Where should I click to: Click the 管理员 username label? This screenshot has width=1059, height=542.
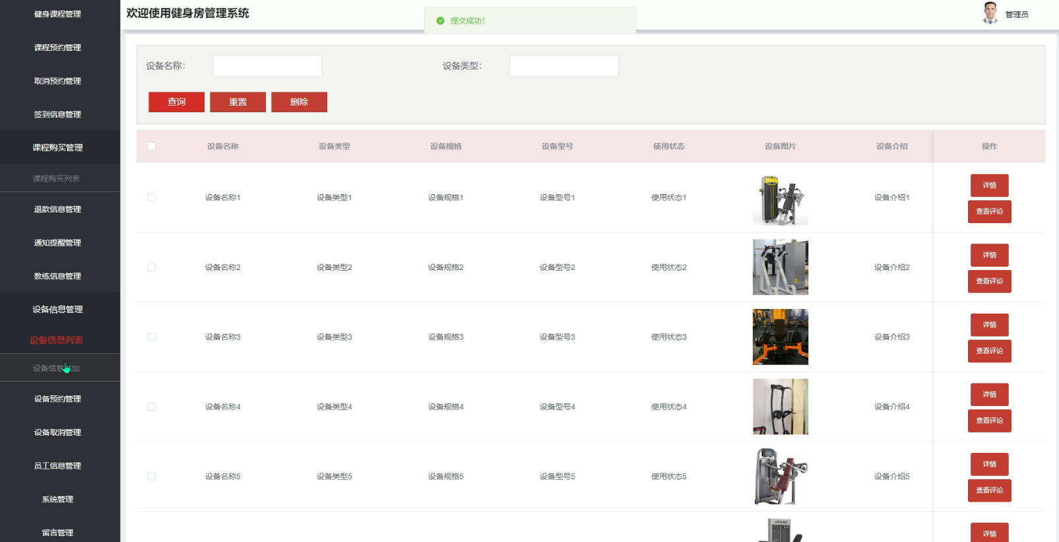1017,15
